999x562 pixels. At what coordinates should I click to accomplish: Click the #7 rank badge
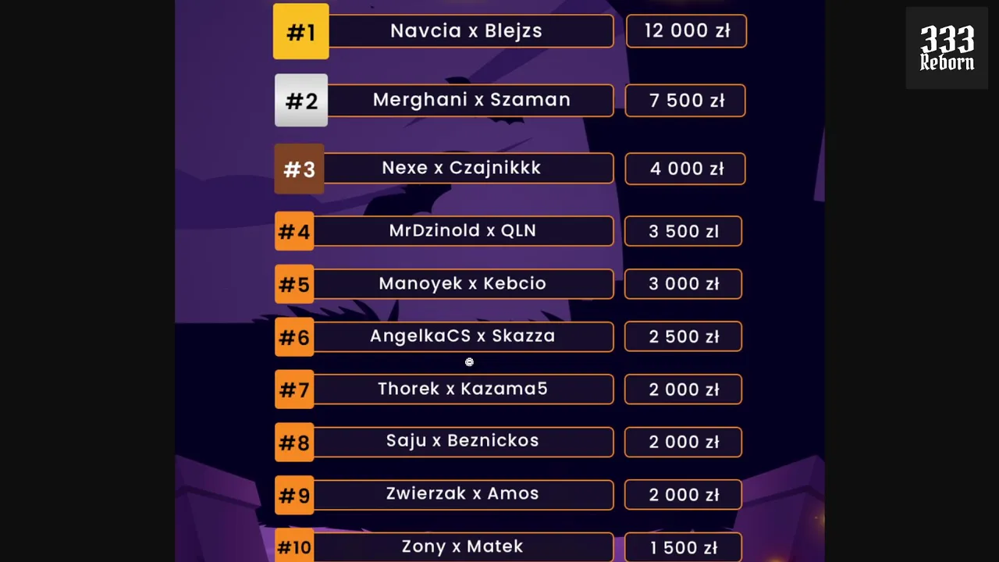tap(294, 389)
